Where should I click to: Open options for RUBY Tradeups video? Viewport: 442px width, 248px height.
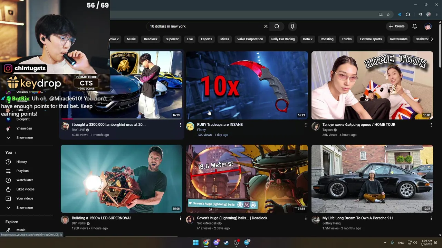pos(306,125)
